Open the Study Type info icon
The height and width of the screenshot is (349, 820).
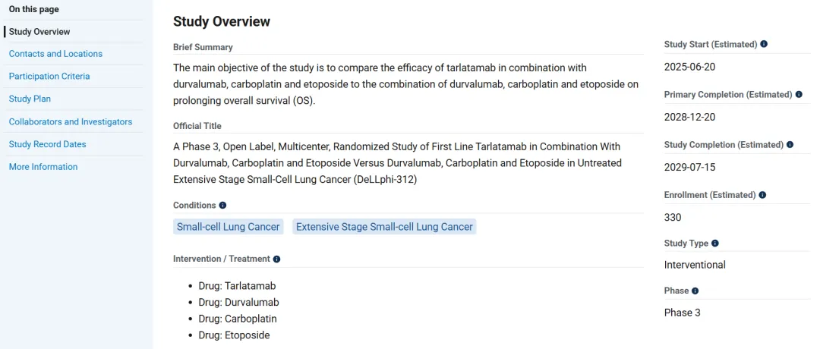(x=715, y=244)
